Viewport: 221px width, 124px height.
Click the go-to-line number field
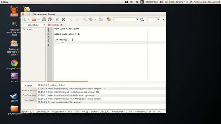[x=152, y=19]
